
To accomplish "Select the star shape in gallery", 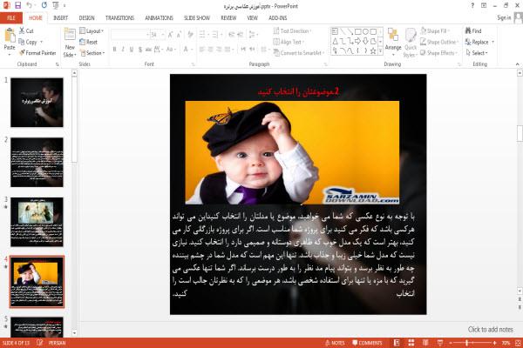I will pos(373,51).
